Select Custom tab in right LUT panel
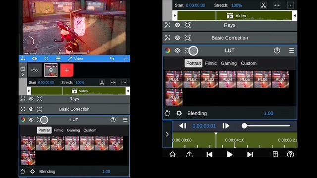 249,63
